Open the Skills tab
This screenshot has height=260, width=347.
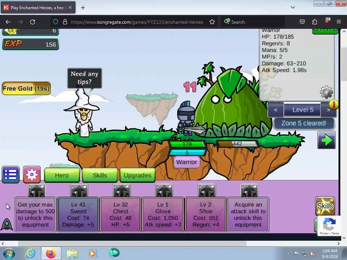(100, 175)
